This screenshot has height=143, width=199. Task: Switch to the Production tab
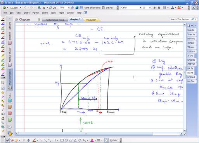91,20
